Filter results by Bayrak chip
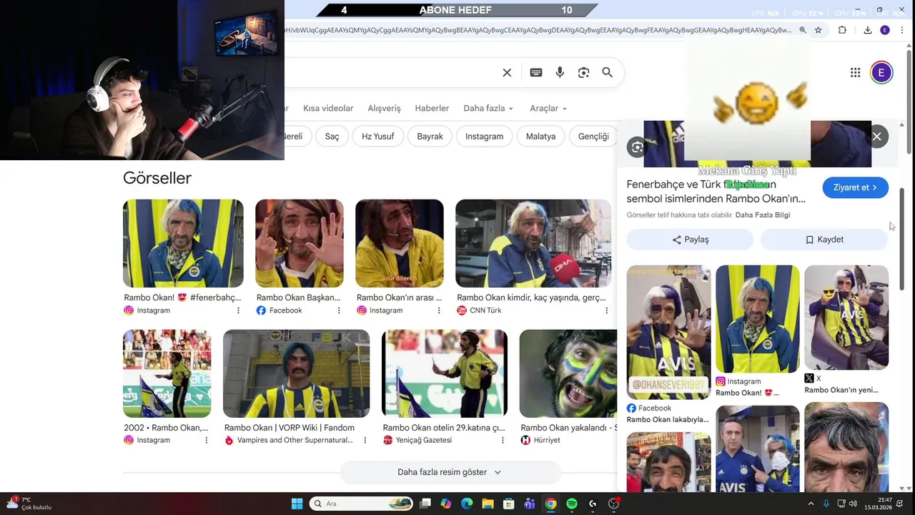 click(430, 136)
